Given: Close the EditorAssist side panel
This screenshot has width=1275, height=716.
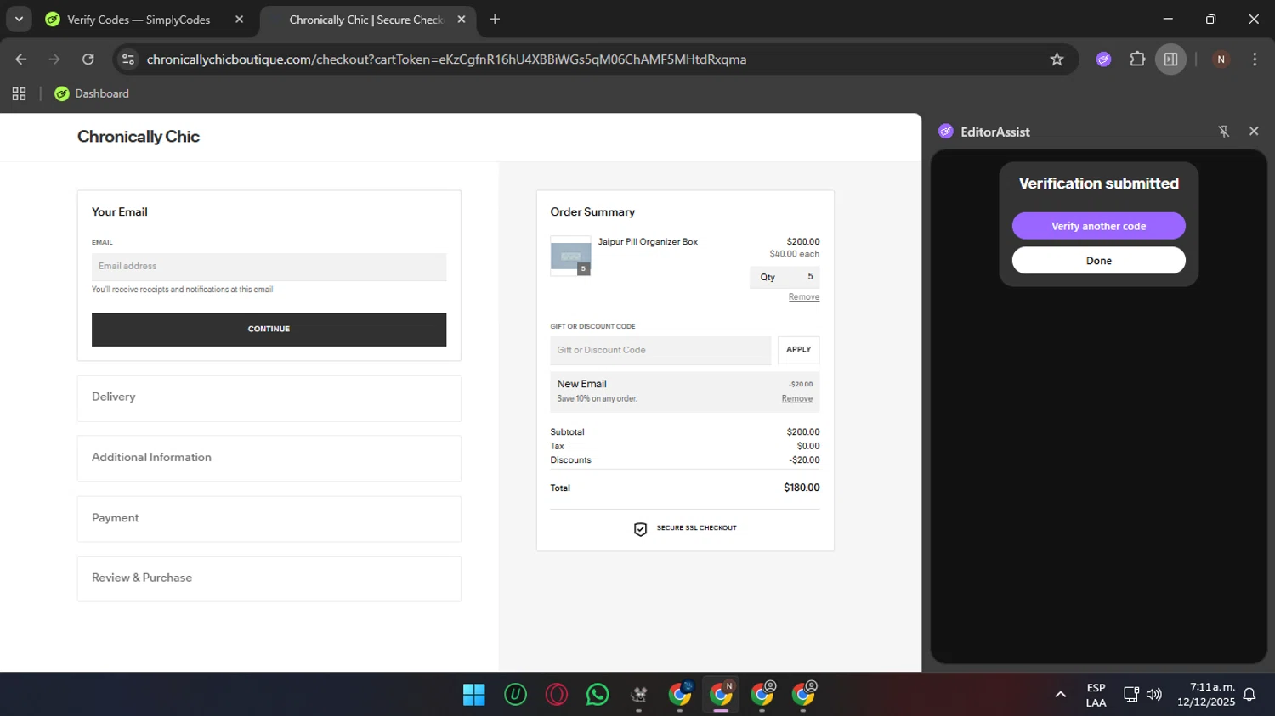Looking at the screenshot, I should 1254,132.
